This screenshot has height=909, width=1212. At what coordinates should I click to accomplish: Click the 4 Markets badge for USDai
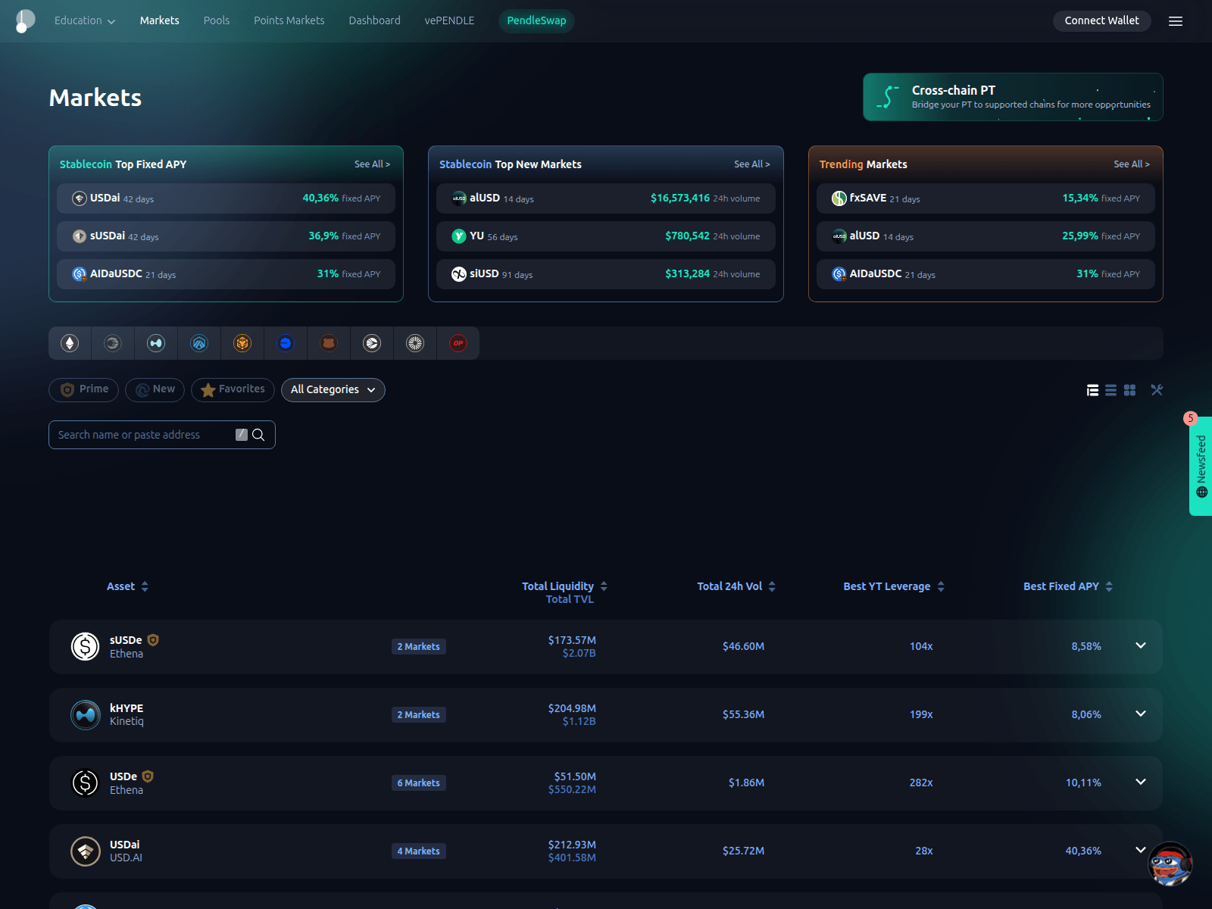(419, 851)
